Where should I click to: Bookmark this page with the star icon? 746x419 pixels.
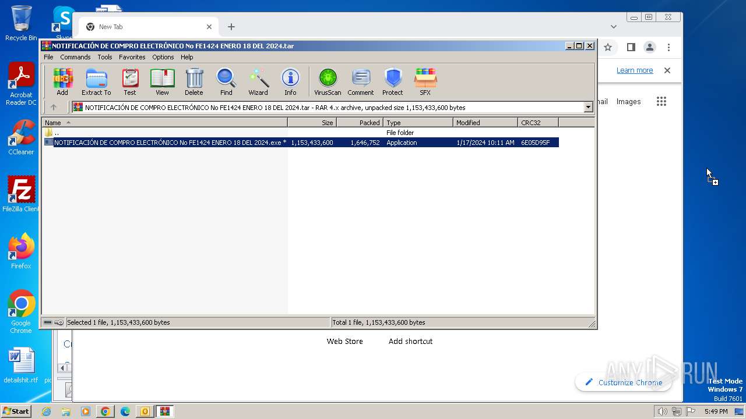pyautogui.click(x=608, y=47)
